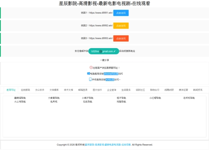This screenshot has height=157, width=209.
Task: Click the orange-red visit button for line 3
Action: (x=121, y=38)
